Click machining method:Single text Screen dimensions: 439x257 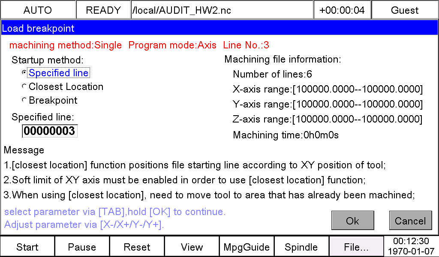coord(66,45)
